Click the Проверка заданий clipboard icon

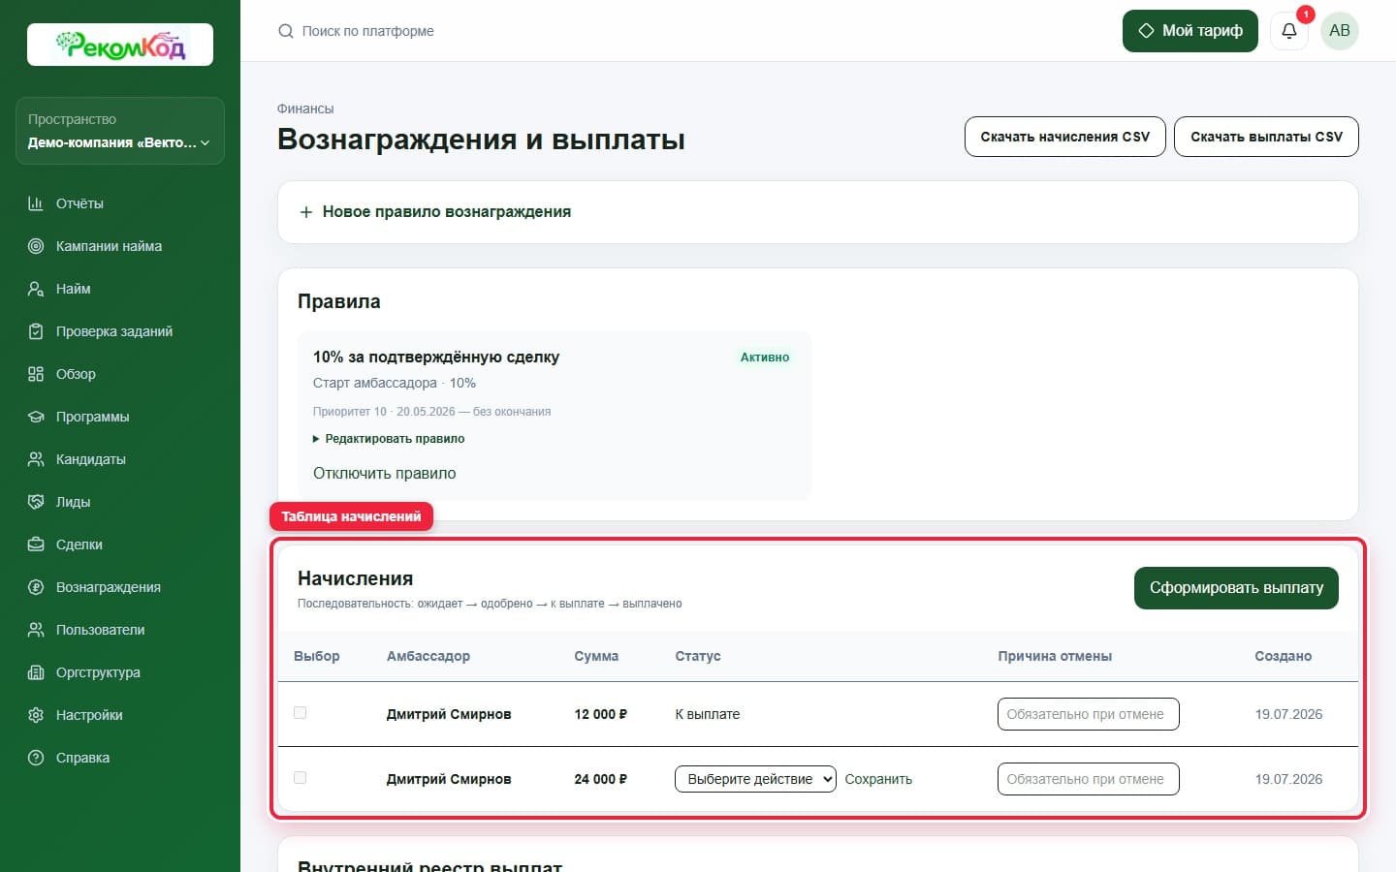point(36,331)
